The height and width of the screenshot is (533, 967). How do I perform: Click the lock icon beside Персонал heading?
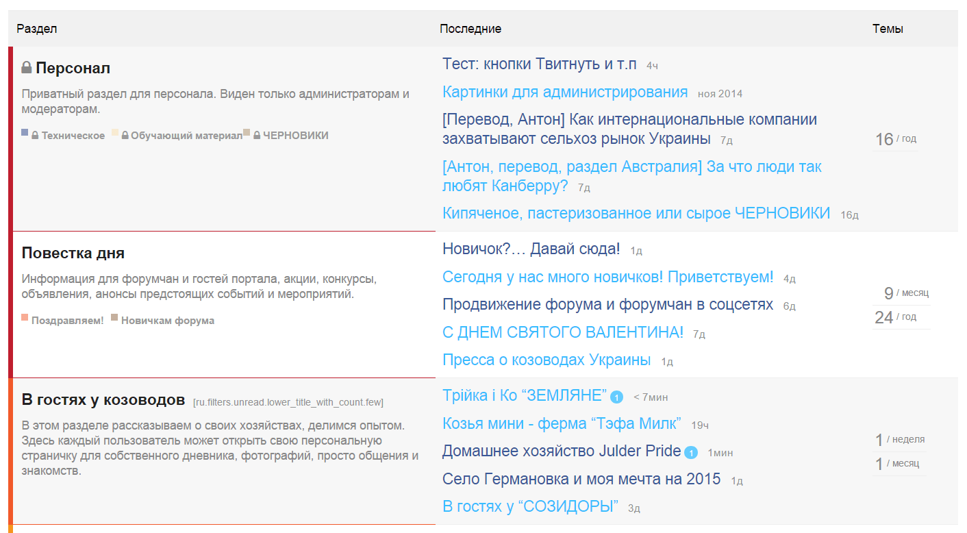click(x=27, y=68)
